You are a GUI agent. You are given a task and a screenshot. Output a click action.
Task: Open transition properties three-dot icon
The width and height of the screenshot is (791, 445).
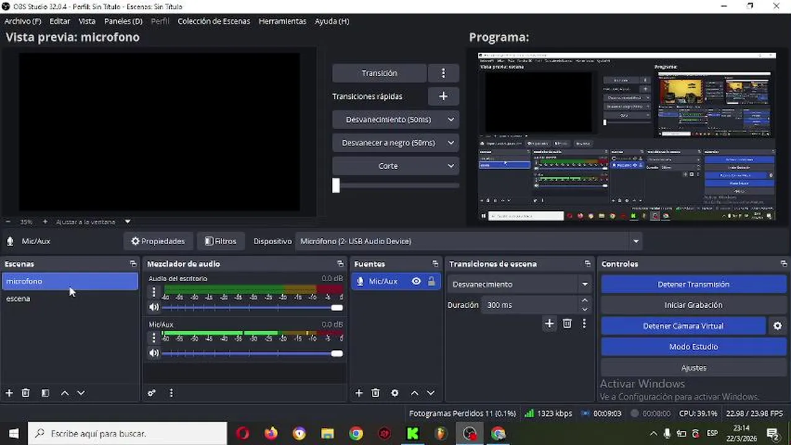[x=584, y=324]
